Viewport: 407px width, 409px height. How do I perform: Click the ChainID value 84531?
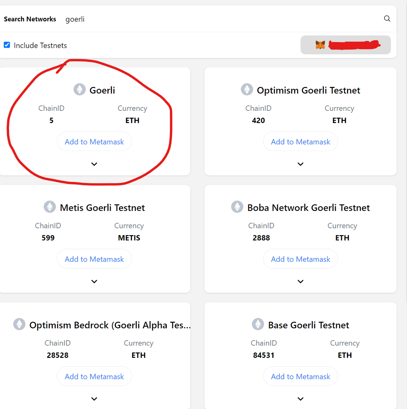pyautogui.click(x=263, y=355)
